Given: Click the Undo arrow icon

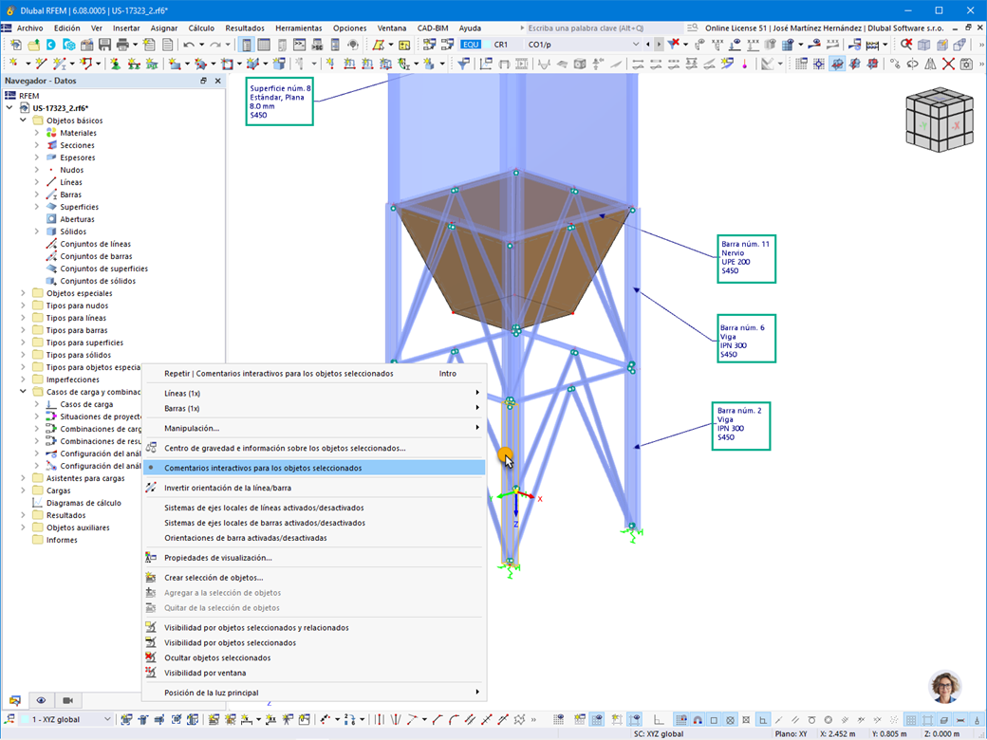Looking at the screenshot, I should tap(189, 45).
